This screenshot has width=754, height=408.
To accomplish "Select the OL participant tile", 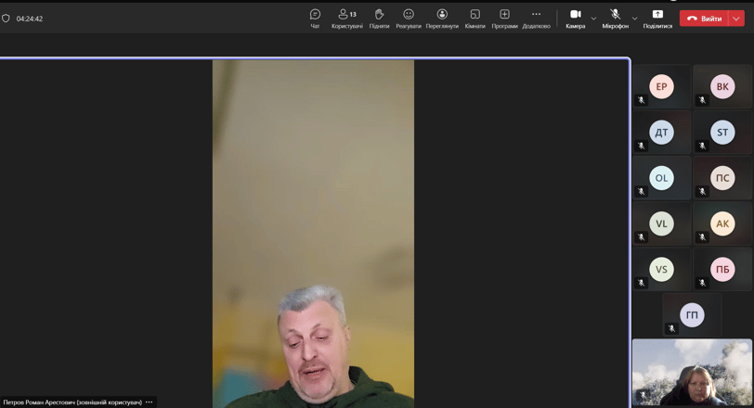I will [662, 178].
